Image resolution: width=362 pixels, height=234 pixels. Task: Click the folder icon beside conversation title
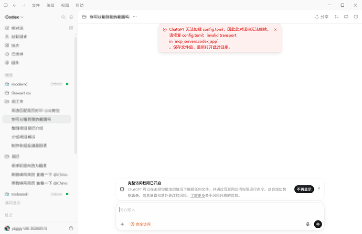click(84, 17)
